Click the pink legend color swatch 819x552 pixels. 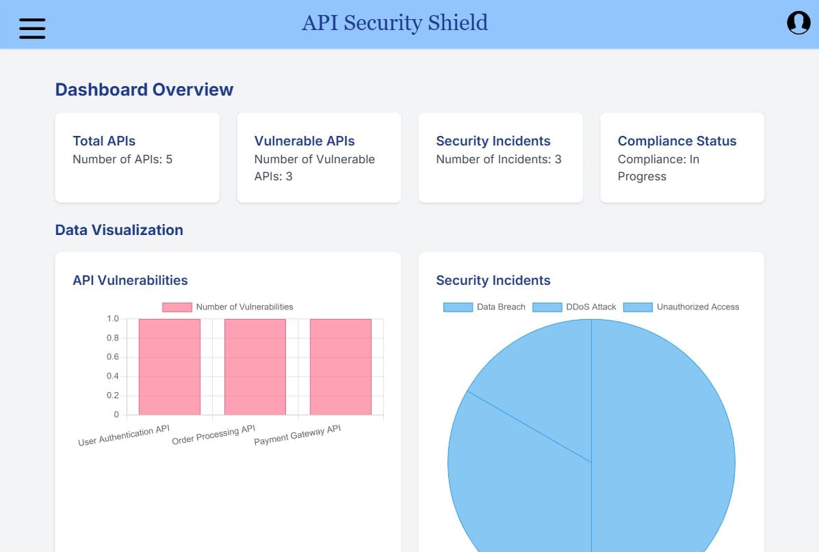point(176,307)
